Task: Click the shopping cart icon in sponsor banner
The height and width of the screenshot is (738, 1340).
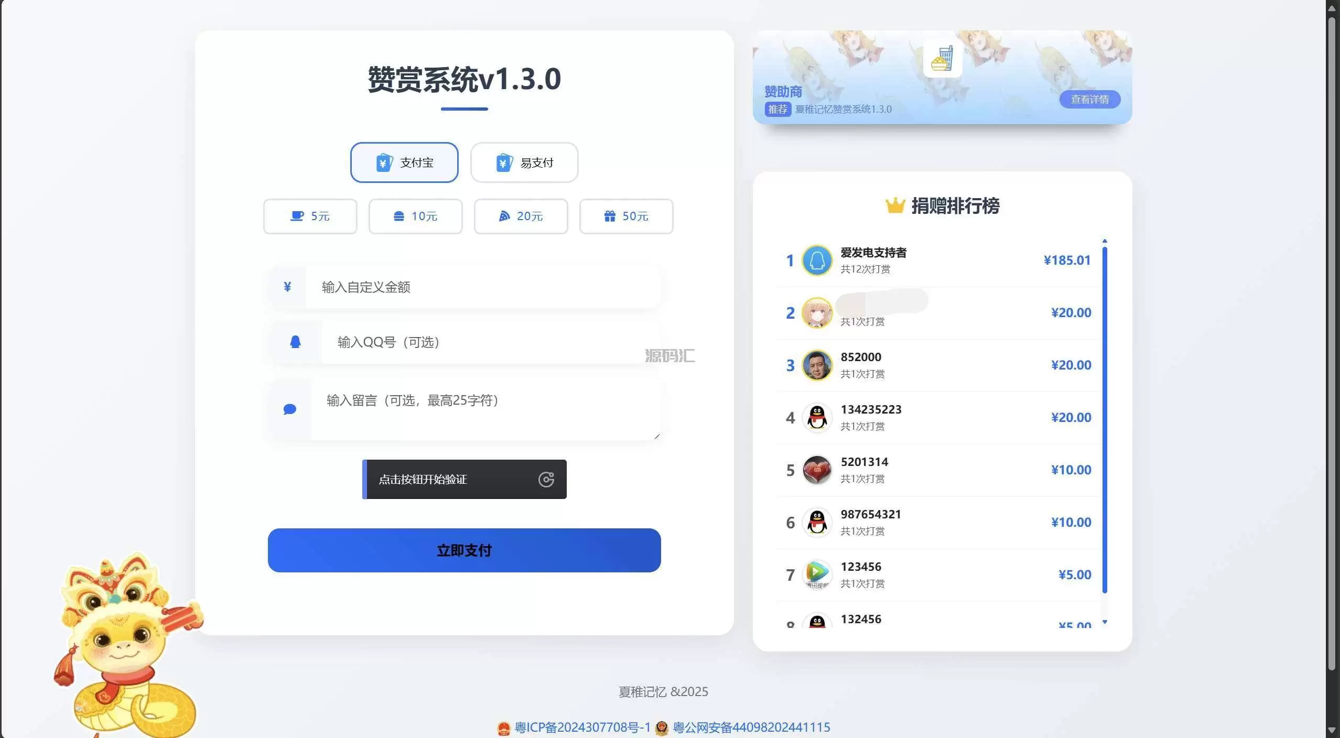Action: (941, 57)
